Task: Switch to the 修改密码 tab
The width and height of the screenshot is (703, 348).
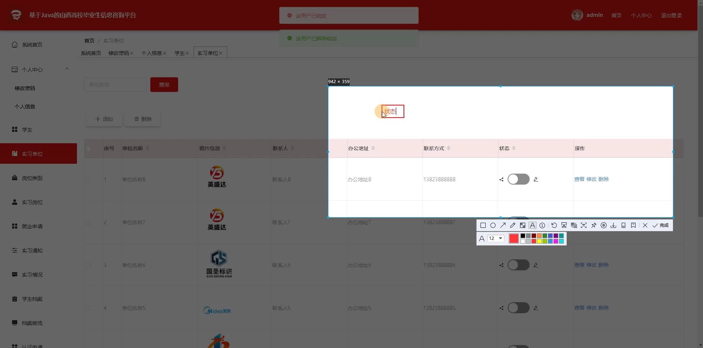Action: coord(118,53)
